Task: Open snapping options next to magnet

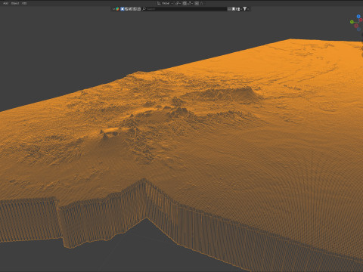Action: pyautogui.click(x=190, y=3)
